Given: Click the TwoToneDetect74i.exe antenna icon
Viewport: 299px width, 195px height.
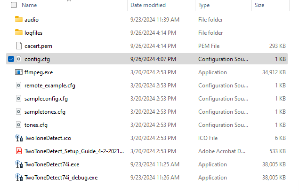Looking at the screenshot, I should [x=19, y=164].
